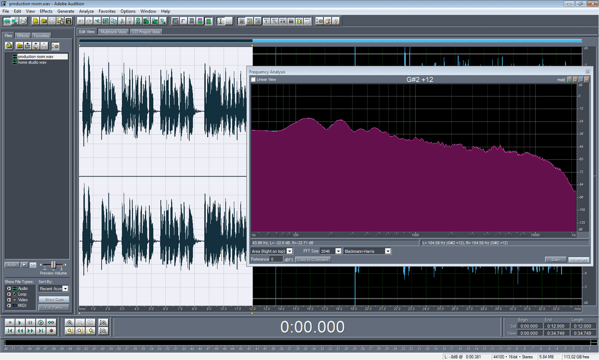Image resolution: width=599 pixels, height=360 pixels.
Task: Open the Effects menu
Action: click(x=46, y=11)
